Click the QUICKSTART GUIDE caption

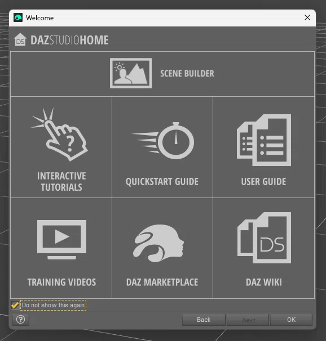click(162, 182)
